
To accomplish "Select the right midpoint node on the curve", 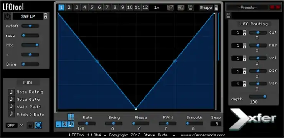I will (x=175, y=61).
